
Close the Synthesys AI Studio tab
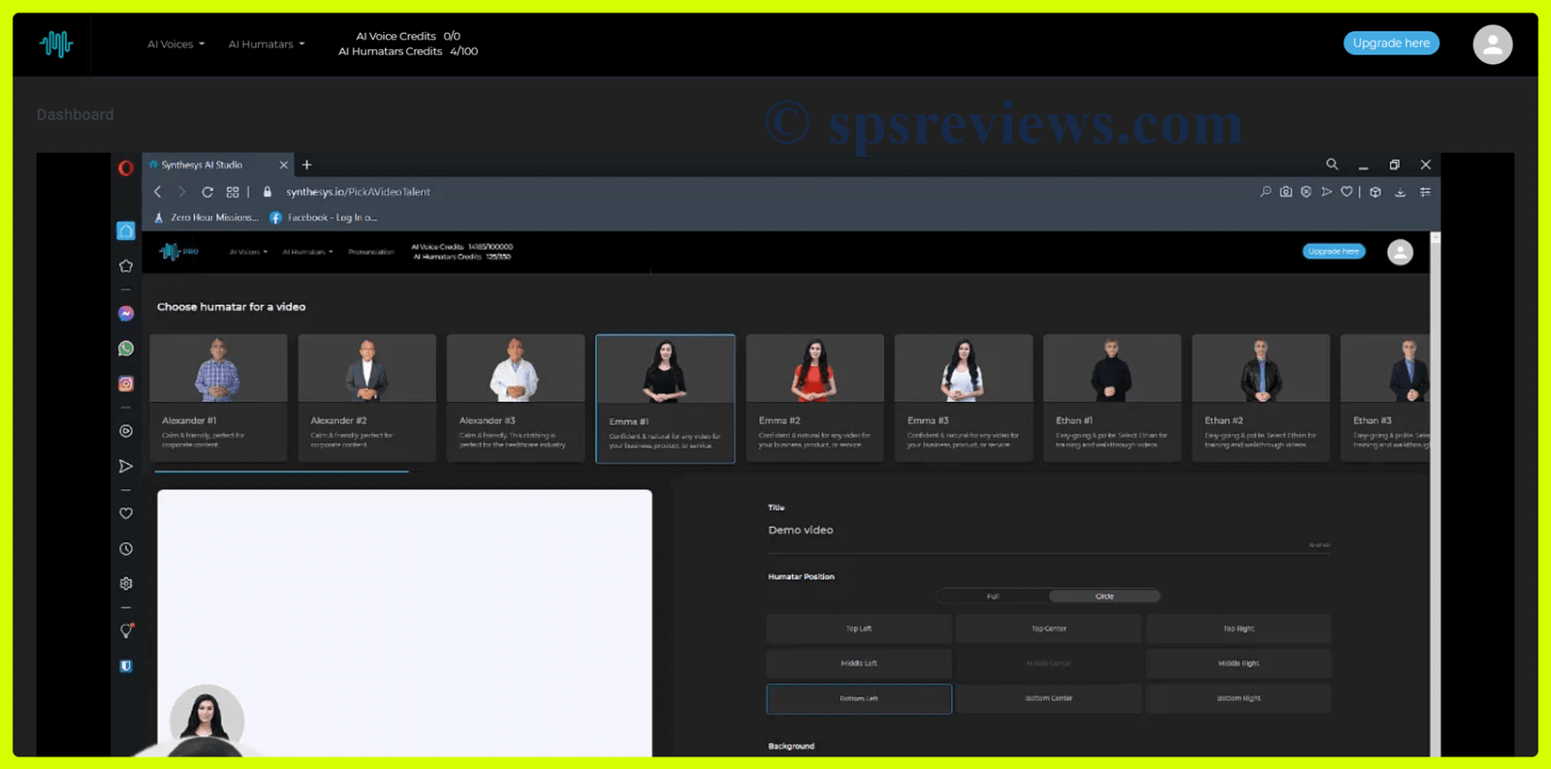coord(283,165)
